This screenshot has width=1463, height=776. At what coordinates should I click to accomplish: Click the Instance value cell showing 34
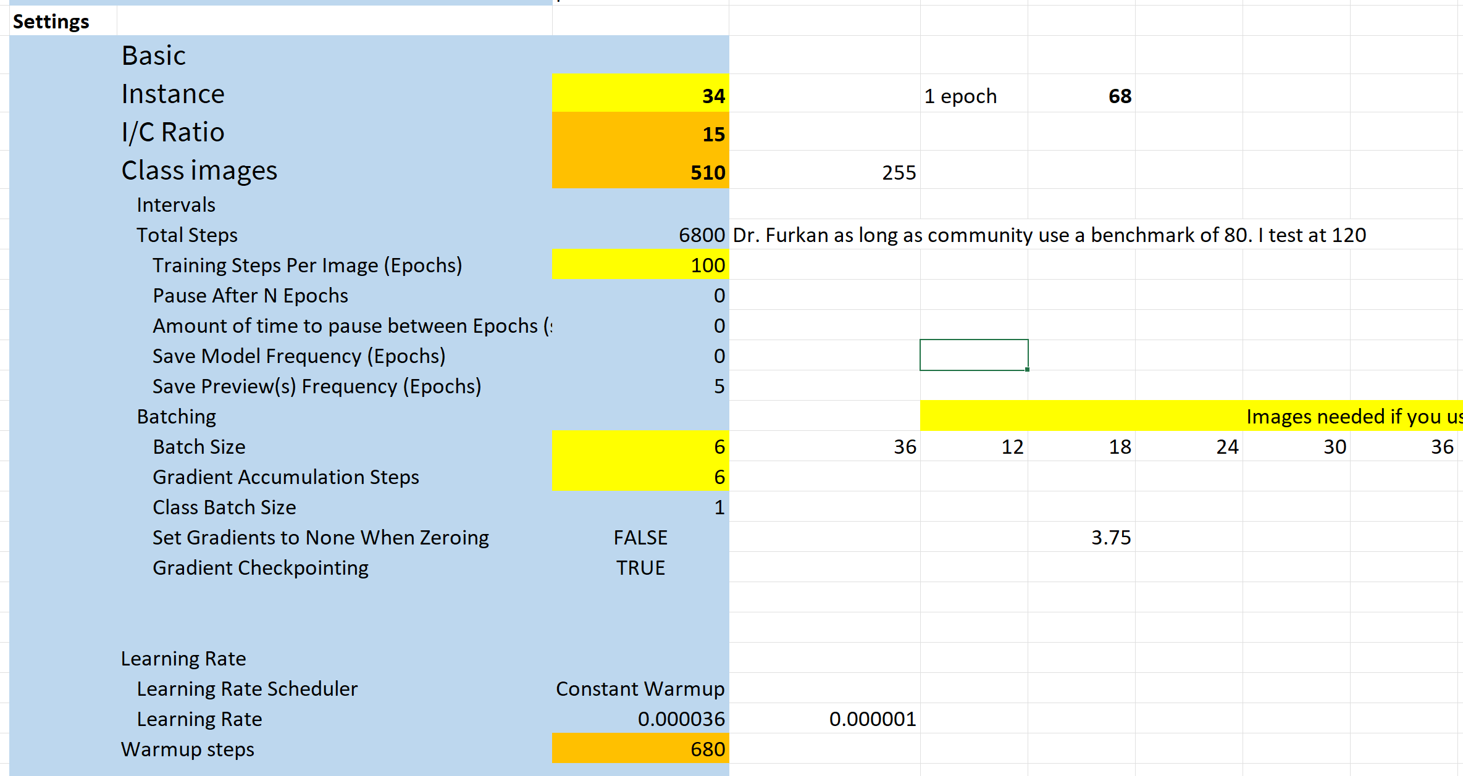[640, 94]
